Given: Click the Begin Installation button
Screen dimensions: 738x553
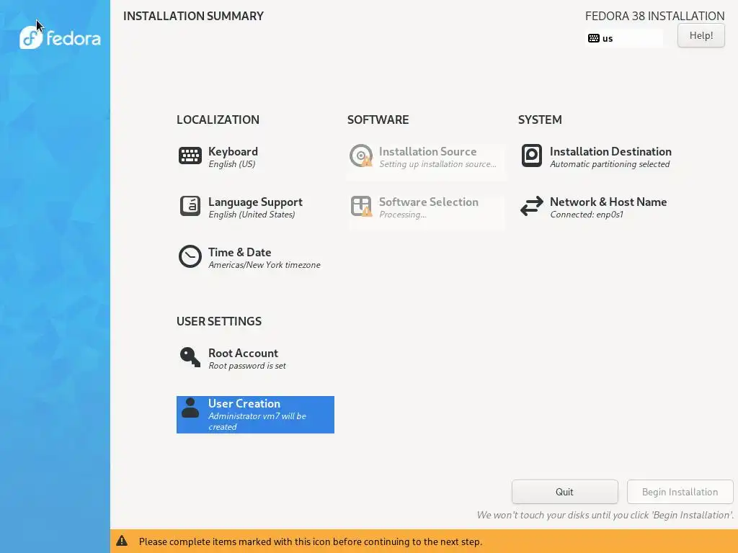Looking at the screenshot, I should [x=680, y=492].
